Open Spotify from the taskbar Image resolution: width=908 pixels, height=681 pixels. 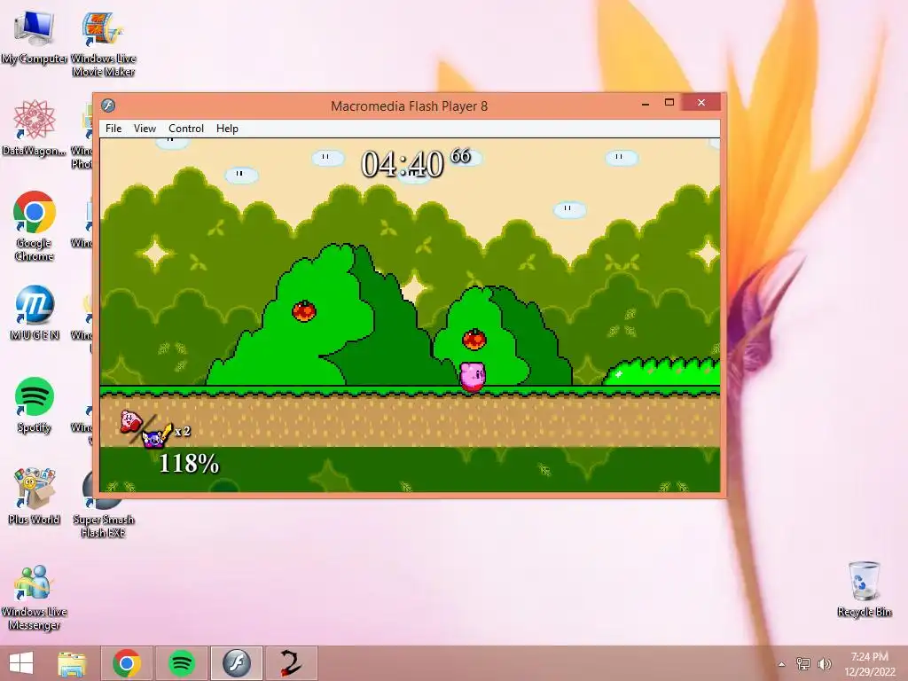(x=182, y=663)
